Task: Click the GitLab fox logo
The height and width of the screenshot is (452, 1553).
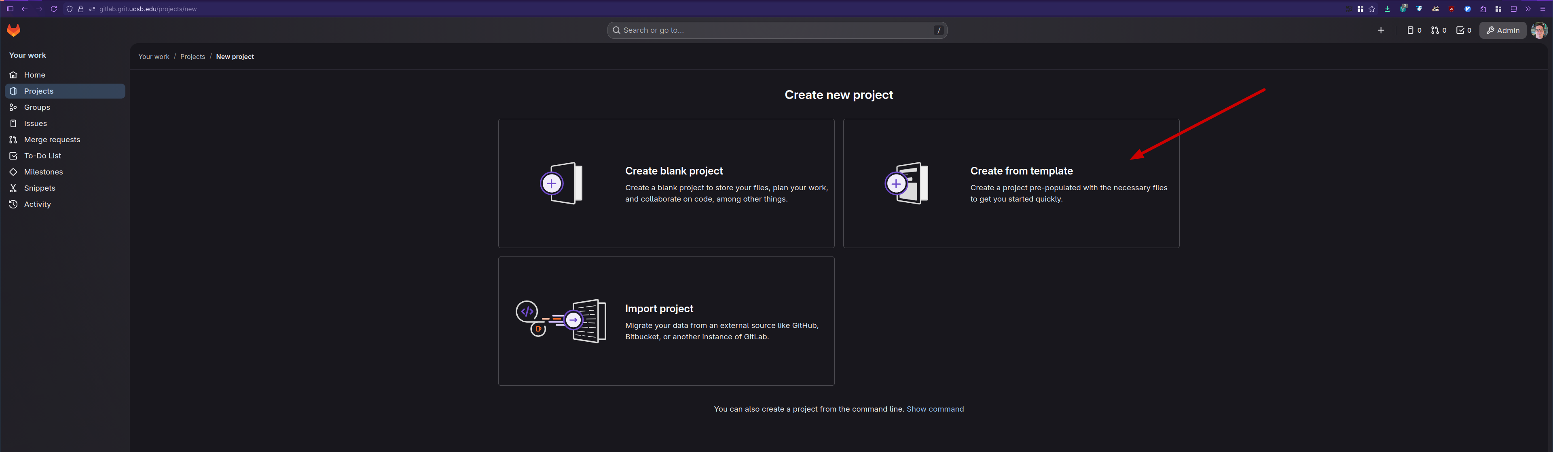Action: [x=13, y=30]
